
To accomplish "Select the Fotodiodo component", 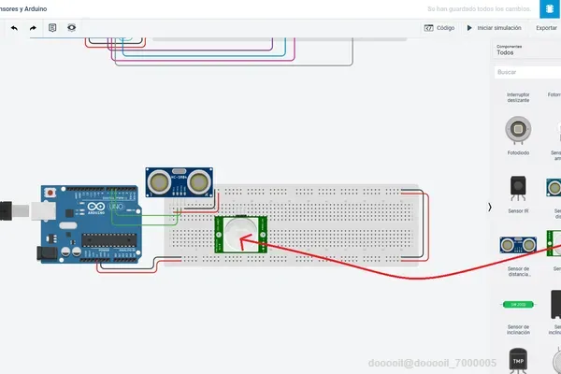I will click(518, 136).
